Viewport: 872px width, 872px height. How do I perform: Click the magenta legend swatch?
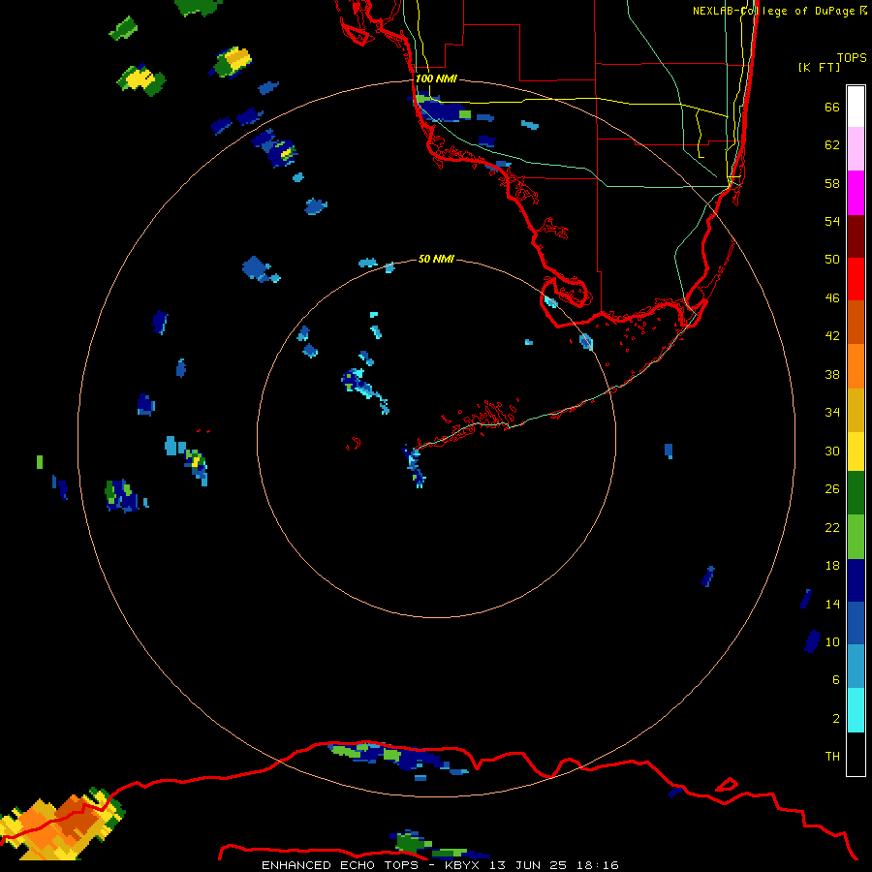(x=856, y=193)
